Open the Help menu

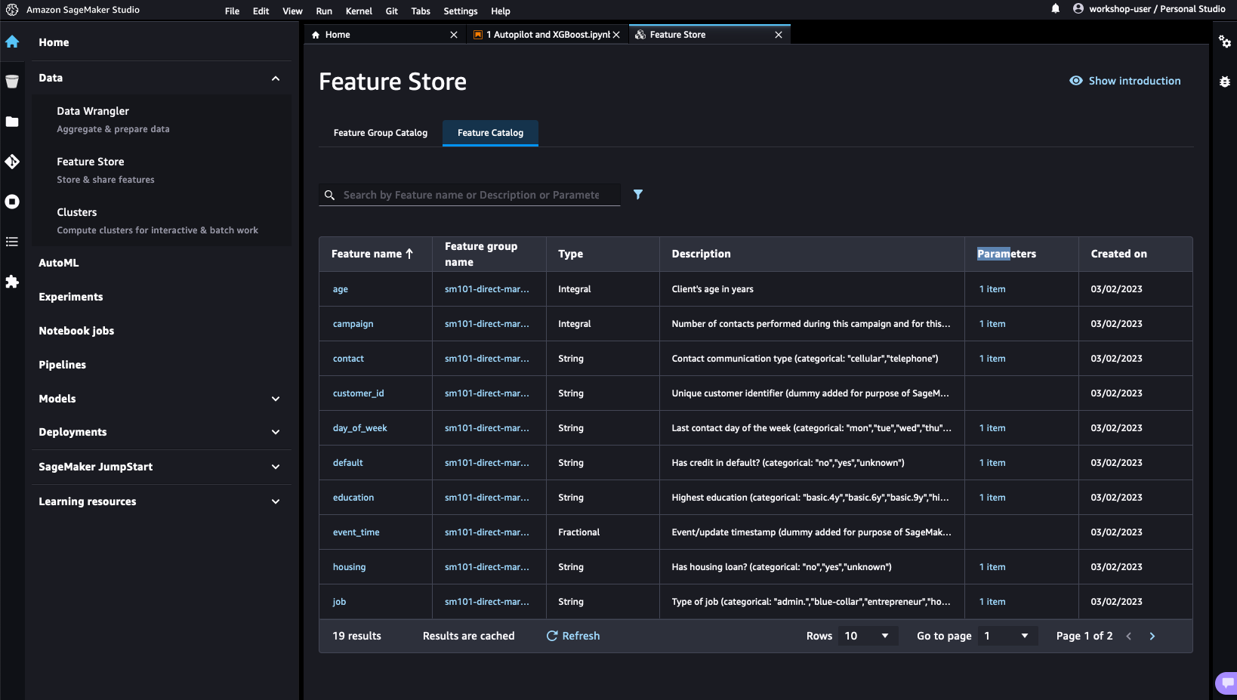(x=501, y=11)
